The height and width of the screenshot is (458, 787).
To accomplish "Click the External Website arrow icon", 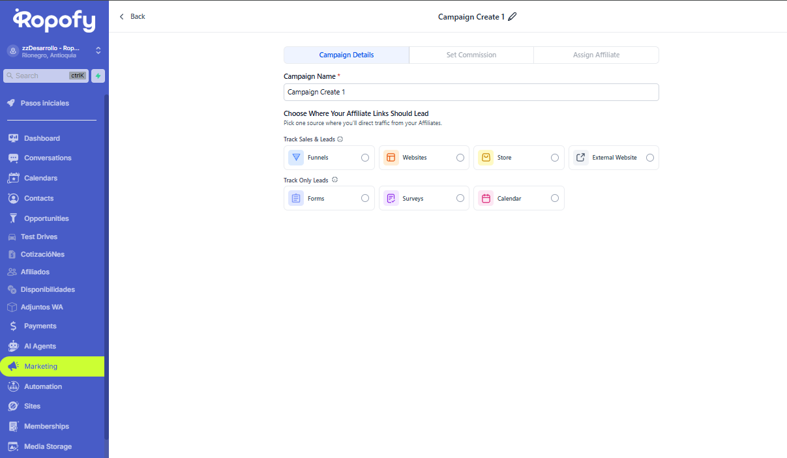I will click(580, 158).
